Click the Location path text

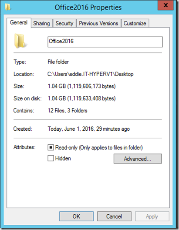[91, 74]
